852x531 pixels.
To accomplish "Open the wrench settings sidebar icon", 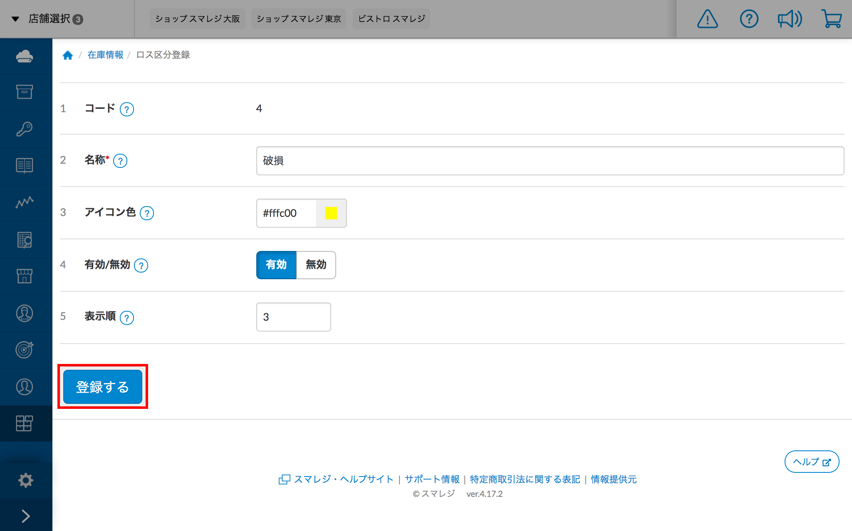I will (25, 129).
